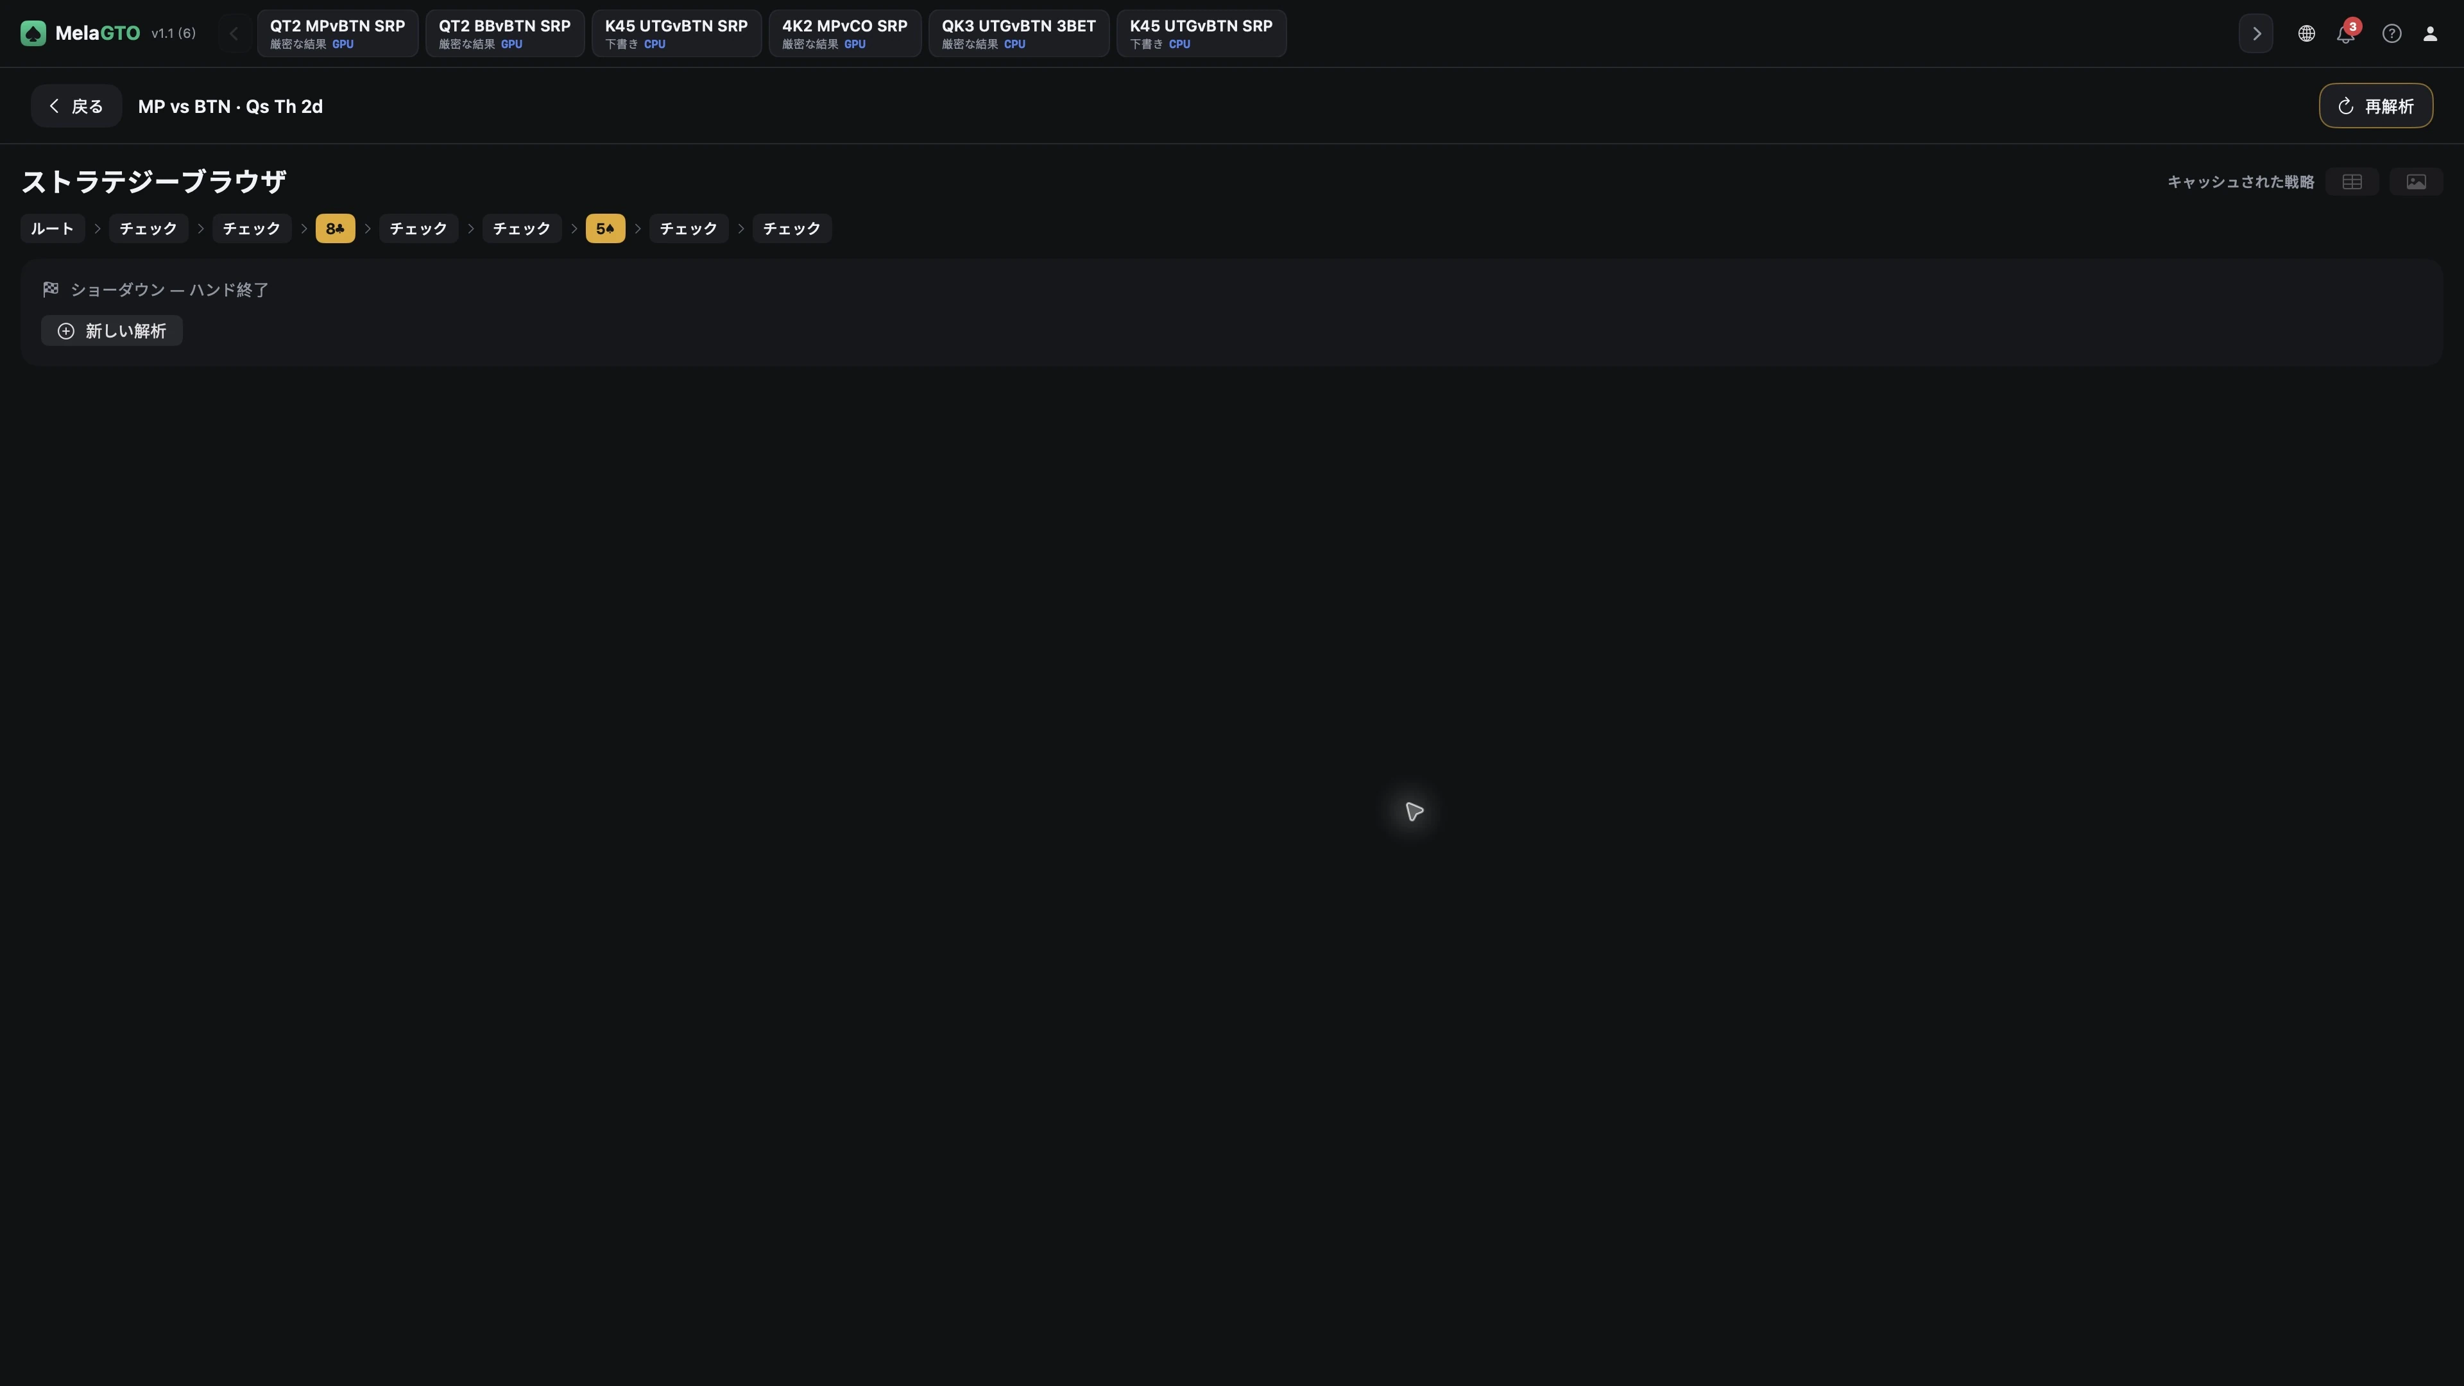Image resolution: width=2464 pixels, height=1386 pixels.
Task: Select the 8♣ turn card breadcrumb
Action: pyautogui.click(x=335, y=228)
